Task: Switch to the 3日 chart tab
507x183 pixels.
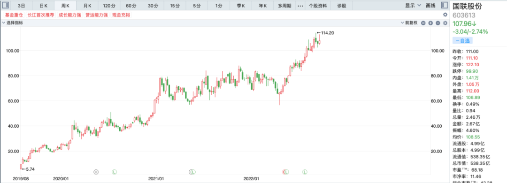Action: [x=21, y=6]
